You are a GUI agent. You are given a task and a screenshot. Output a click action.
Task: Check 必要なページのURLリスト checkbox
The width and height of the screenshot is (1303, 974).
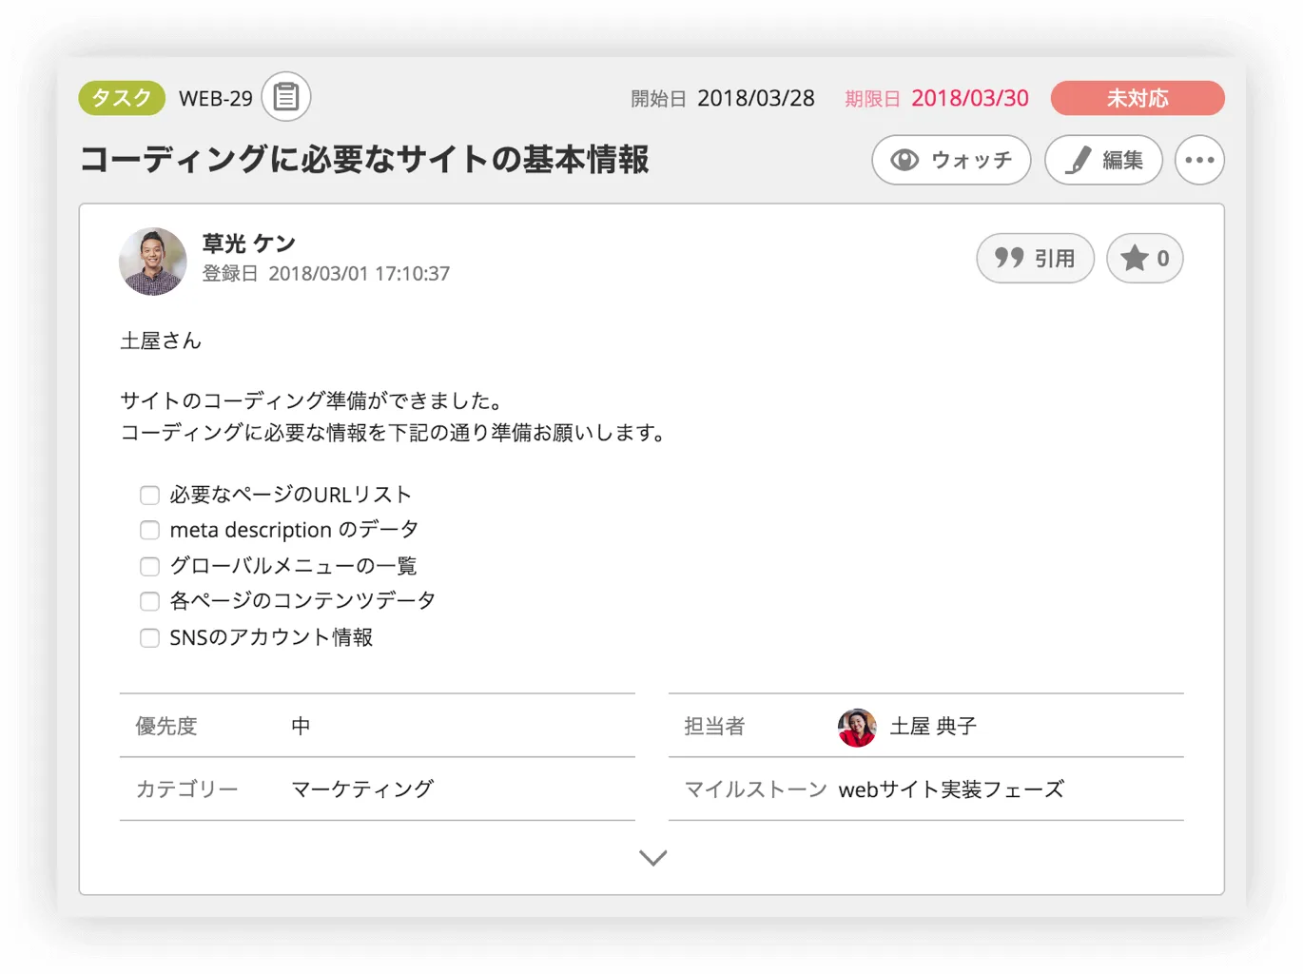click(x=149, y=496)
